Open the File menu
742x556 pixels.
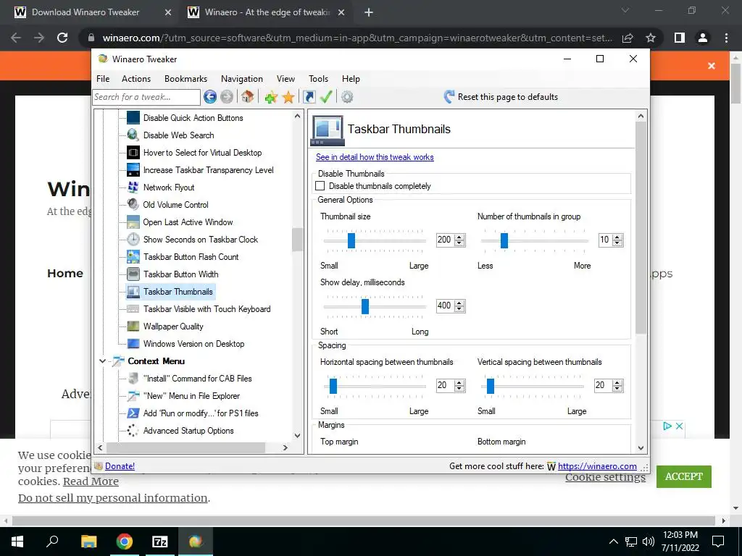(x=103, y=79)
